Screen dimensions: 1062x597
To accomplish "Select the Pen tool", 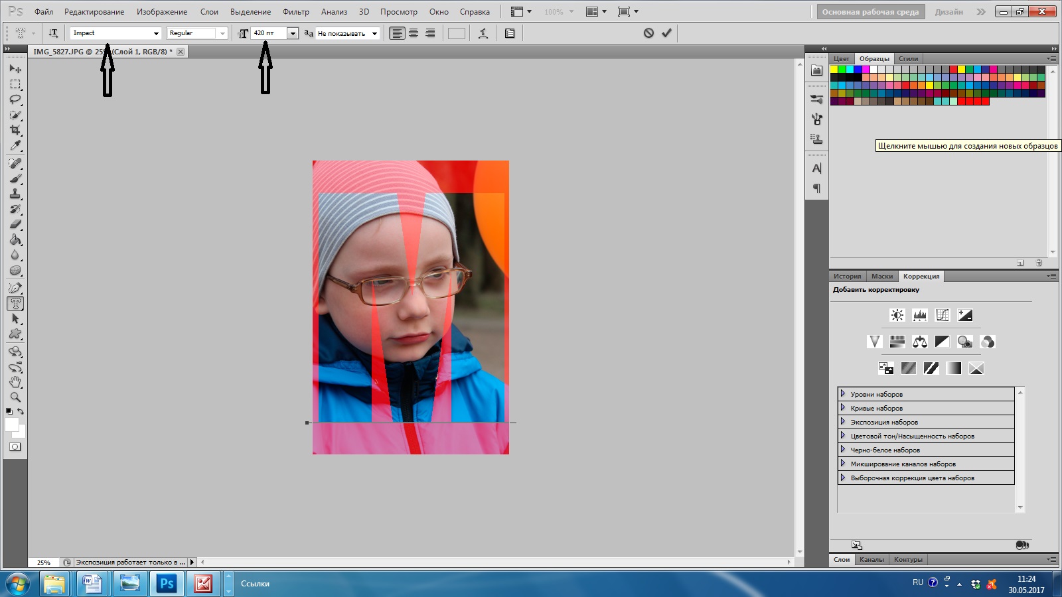I will tap(15, 288).
